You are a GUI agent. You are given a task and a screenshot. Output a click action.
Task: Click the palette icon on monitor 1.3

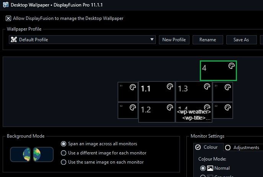207,87
